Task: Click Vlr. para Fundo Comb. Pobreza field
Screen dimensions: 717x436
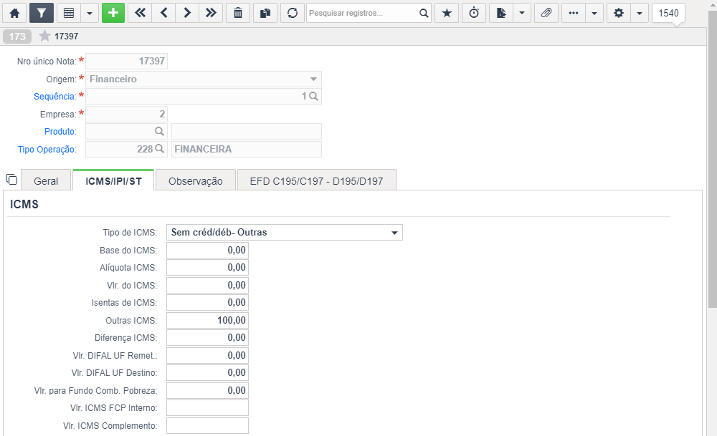Action: 208,390
